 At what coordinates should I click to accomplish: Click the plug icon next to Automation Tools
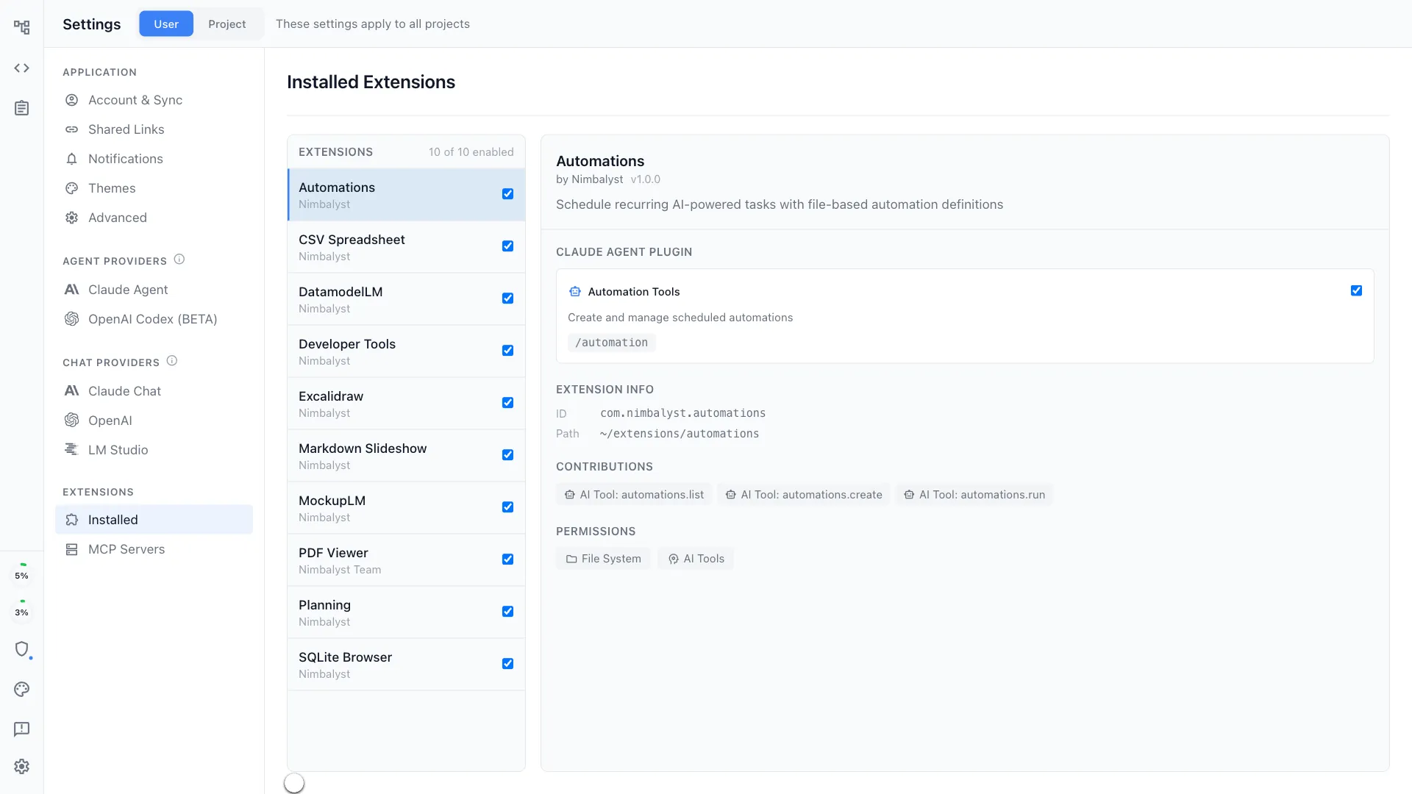tap(574, 291)
